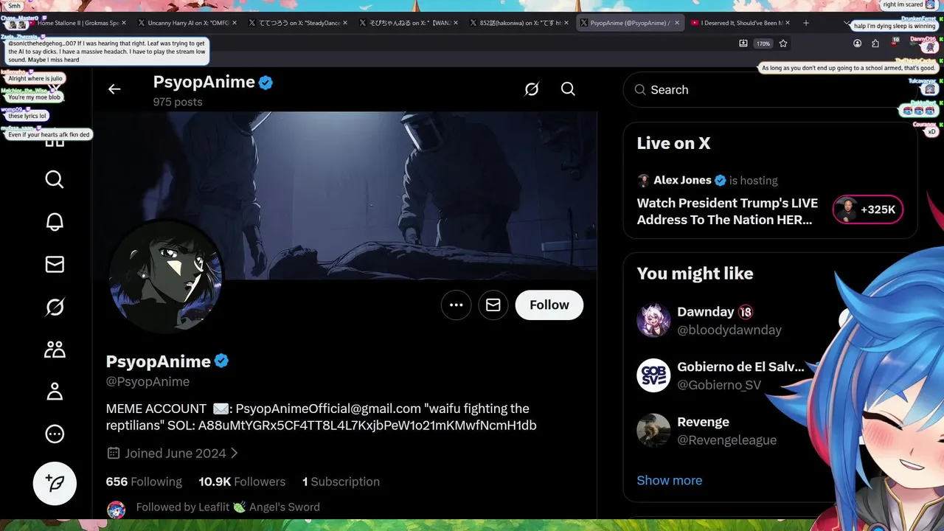This screenshot has width=944, height=531.
Task: Open Alex Jones live broadcast +325K badge
Action: click(868, 209)
